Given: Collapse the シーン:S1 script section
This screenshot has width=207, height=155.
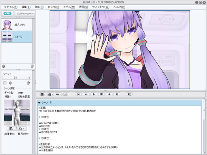Looking at the screenshot, I should tap(39, 103).
